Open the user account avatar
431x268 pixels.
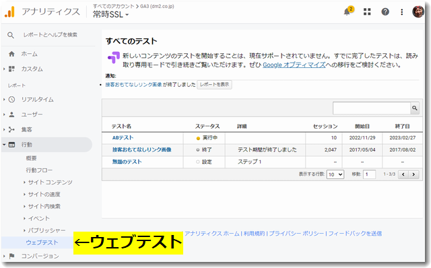point(418,11)
